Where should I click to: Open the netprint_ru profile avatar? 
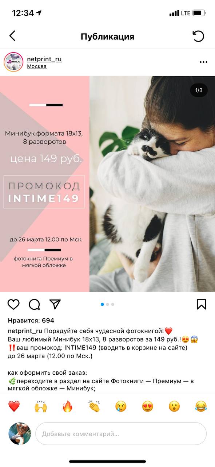[x=14, y=62]
